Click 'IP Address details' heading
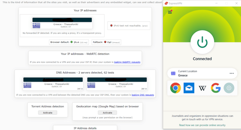Viewport: 241px width, 130px height. tap(85, 128)
